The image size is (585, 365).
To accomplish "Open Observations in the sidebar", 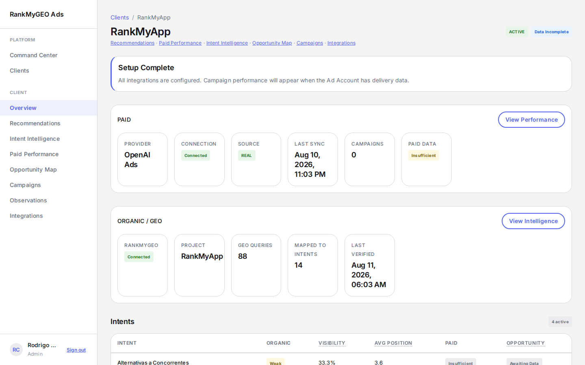I will (x=49, y=200).
